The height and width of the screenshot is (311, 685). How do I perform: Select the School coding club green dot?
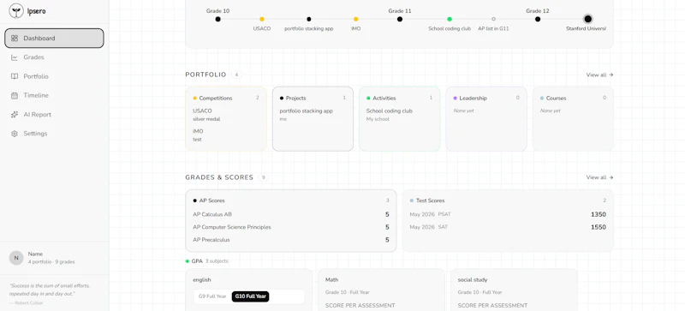pyautogui.click(x=450, y=19)
